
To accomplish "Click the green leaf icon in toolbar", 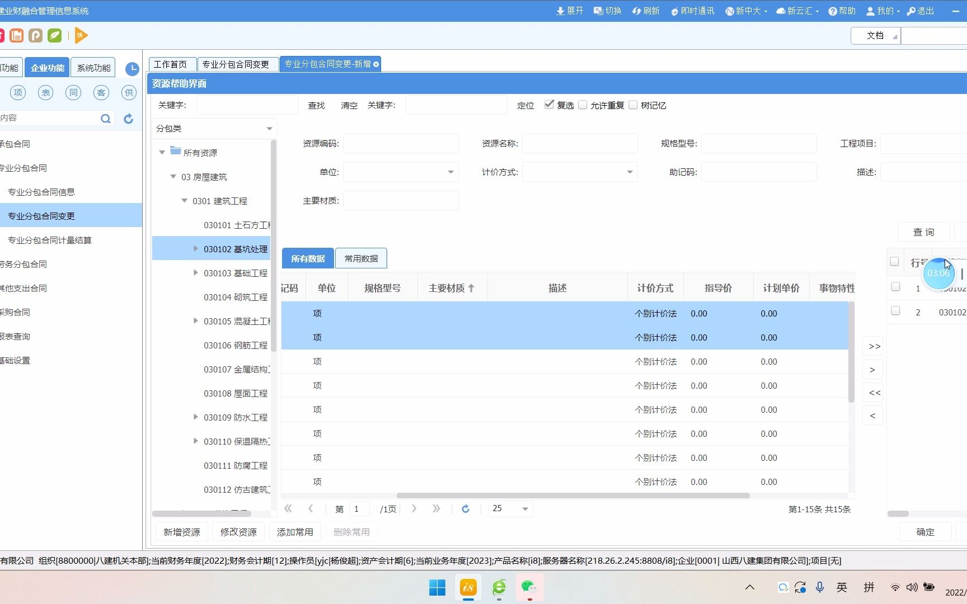I will 54,36.
